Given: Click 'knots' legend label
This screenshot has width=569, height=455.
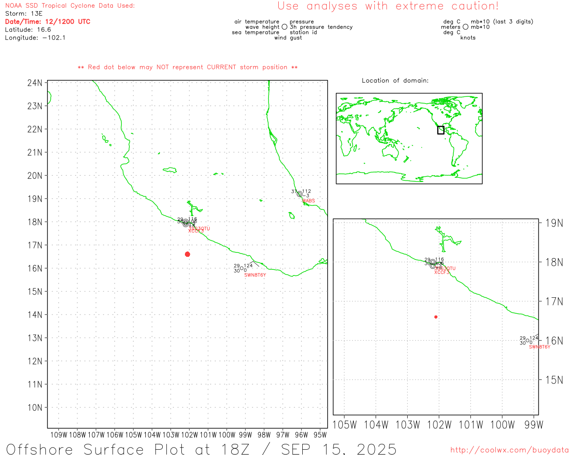Looking at the screenshot, I should point(468,38).
